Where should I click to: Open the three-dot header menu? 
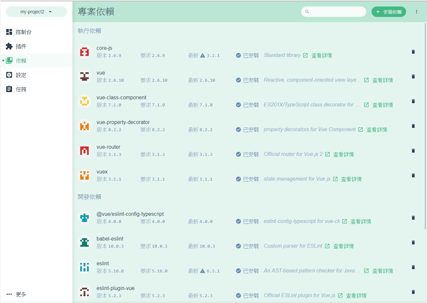pos(417,12)
